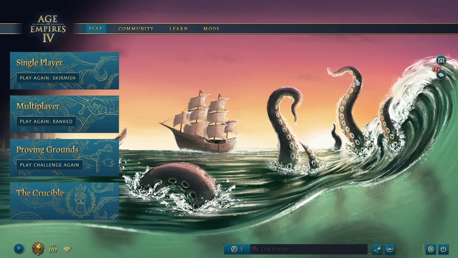This screenshot has height=258, width=458.
Task: Open the bell notification icon
Action: tap(441, 60)
